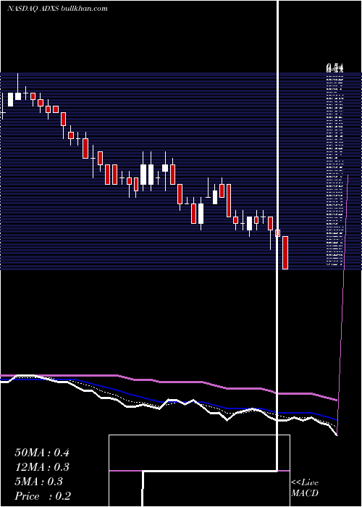
Task: Click the 5MA : 0.3 label
Action: point(39,482)
